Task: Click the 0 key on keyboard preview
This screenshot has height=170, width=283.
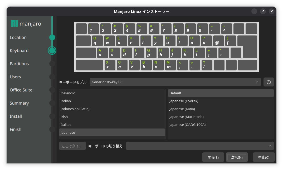Action: click(202, 29)
